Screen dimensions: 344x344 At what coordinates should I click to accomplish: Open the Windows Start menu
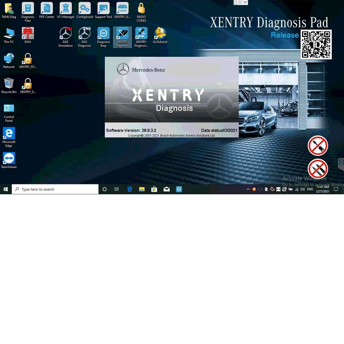6,189
